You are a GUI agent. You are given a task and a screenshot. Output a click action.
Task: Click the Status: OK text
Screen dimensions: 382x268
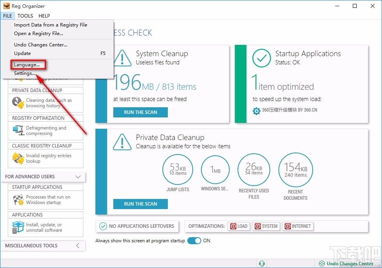tap(287, 62)
